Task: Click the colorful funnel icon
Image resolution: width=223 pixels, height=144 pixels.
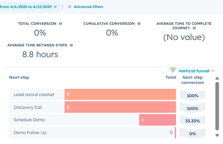Action: coord(173,70)
